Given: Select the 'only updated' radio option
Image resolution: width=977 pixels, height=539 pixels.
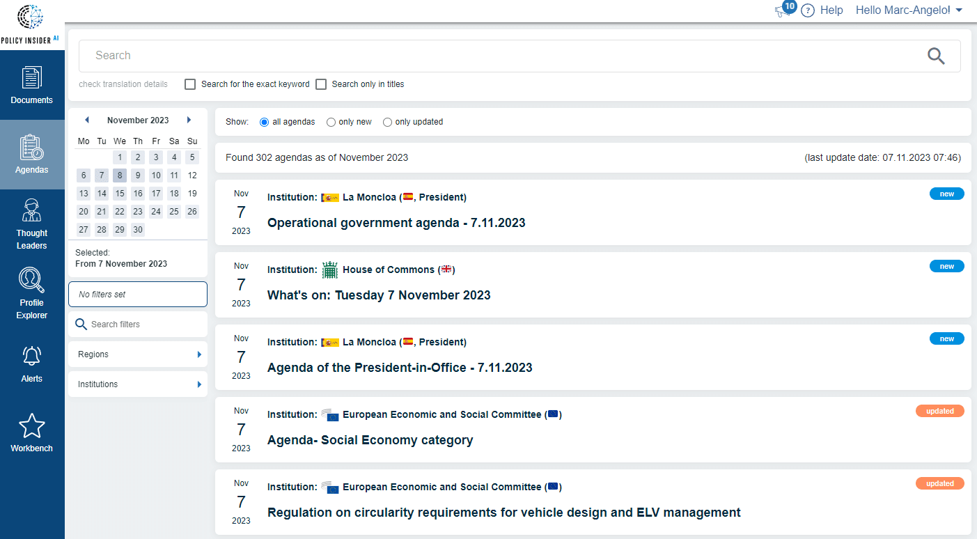Looking at the screenshot, I should pos(387,122).
